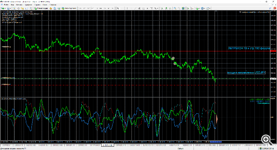Select the arrow cursor tool
Image resolution: width=277 pixels, height=150 pixels.
(x=118, y=8)
